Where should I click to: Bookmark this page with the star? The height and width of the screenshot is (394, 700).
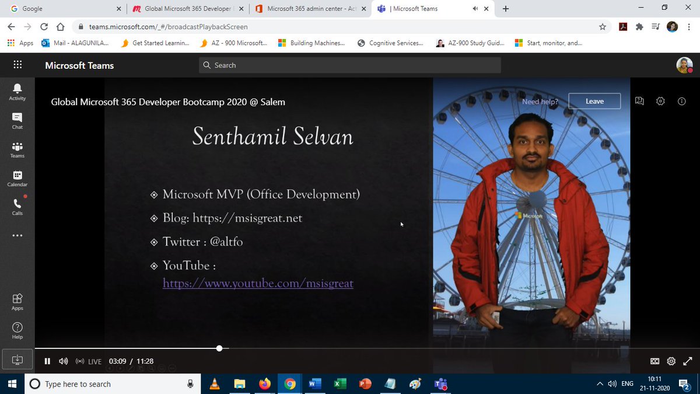(x=603, y=27)
